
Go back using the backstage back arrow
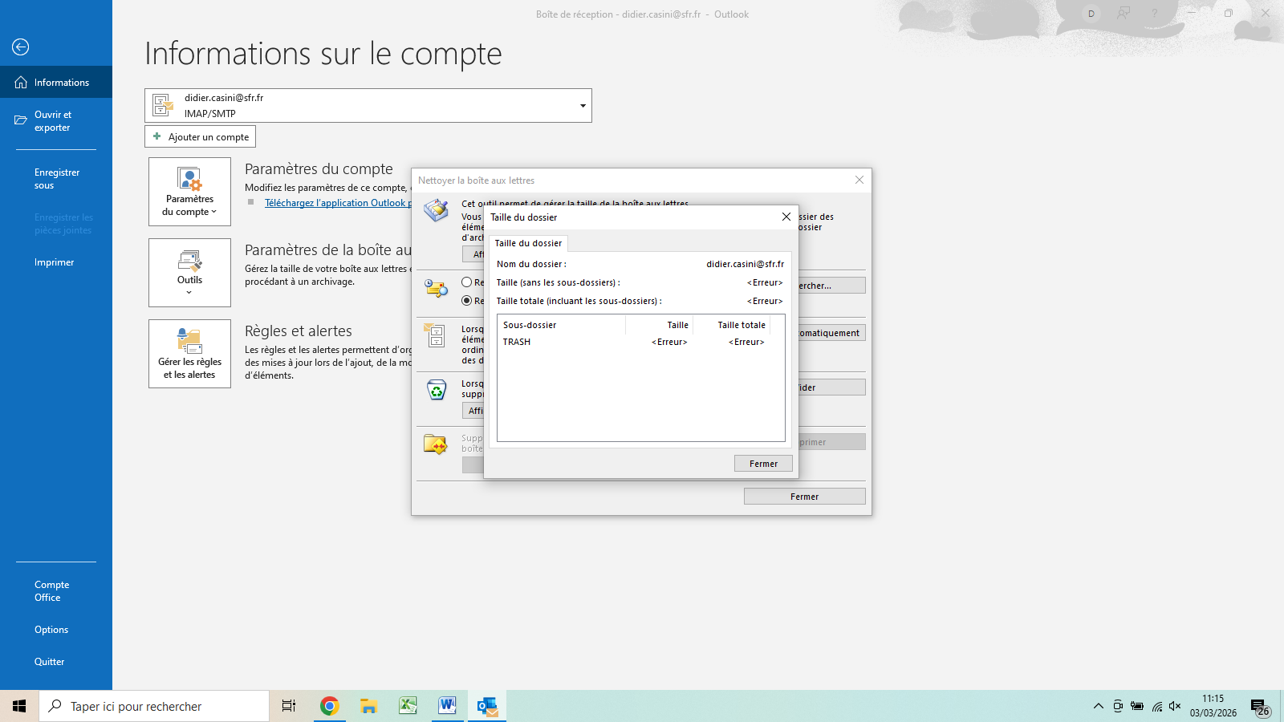21,47
